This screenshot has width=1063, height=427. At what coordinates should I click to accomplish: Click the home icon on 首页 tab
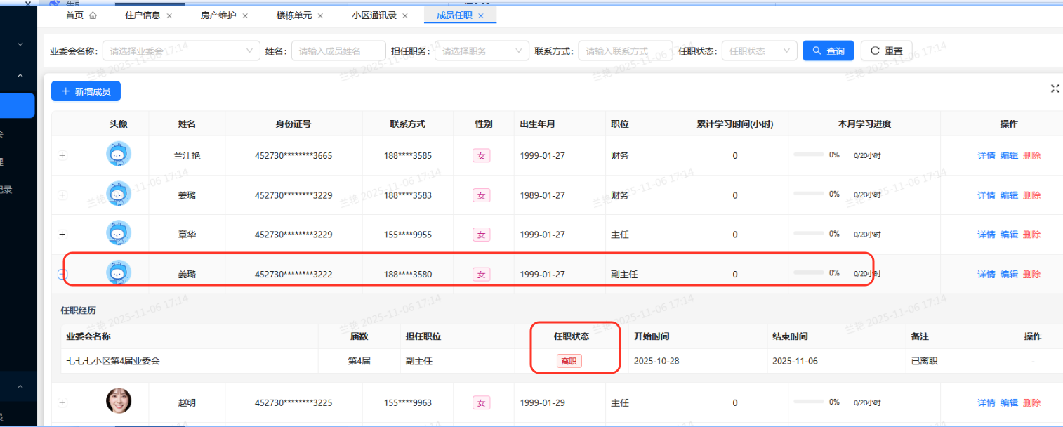click(93, 15)
